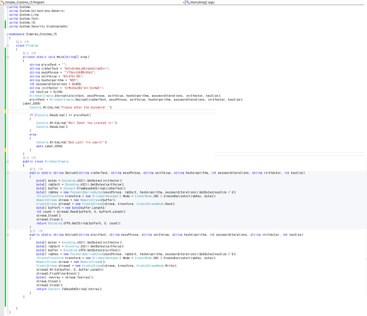Viewport: 367px width, 316px height.
Task: Click the CreateDecryptor(rgbKey, bytes) line
Action: (x=126, y=196)
